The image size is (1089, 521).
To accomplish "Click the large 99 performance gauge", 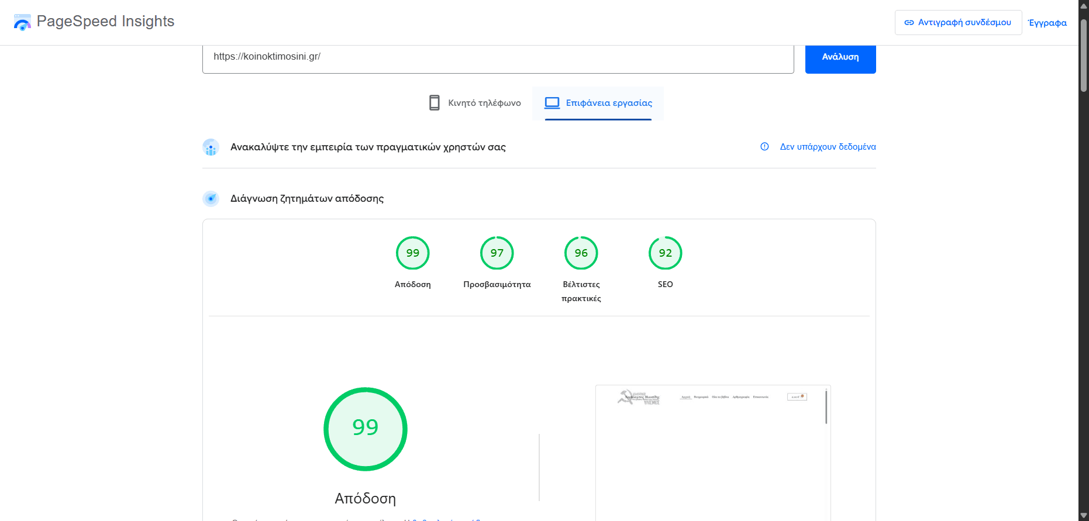I will click(x=366, y=429).
